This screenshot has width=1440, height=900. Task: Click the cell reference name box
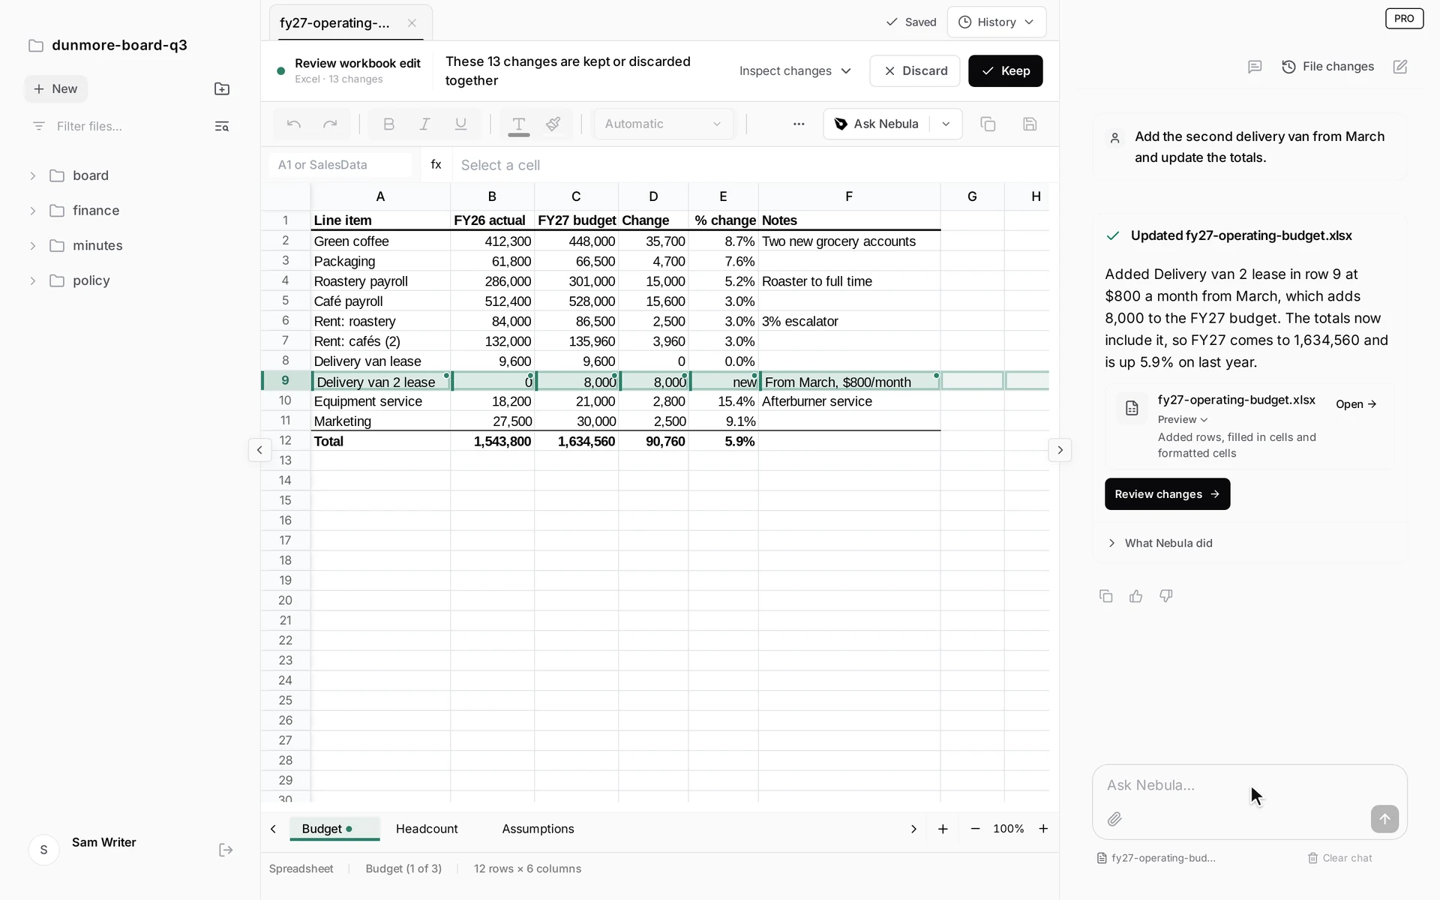point(340,165)
